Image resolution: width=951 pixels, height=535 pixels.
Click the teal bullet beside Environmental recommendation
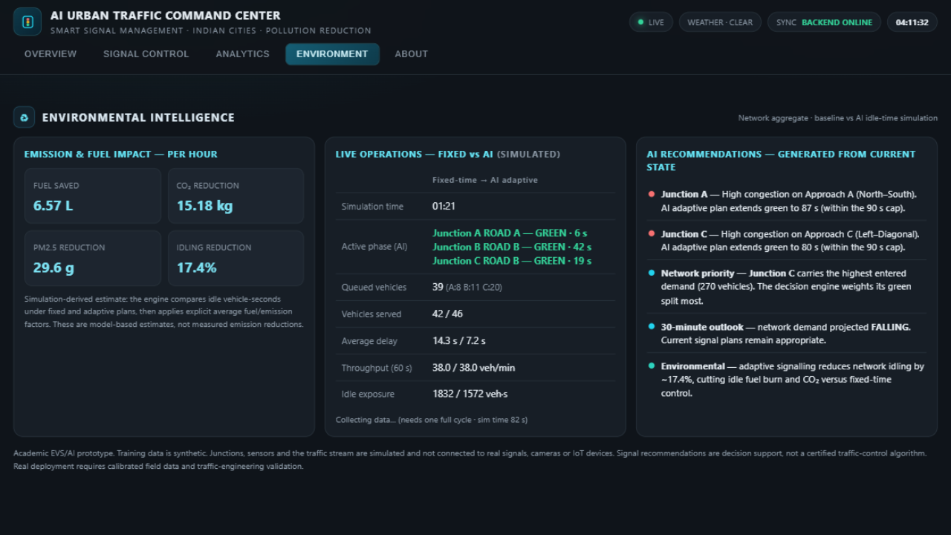point(652,366)
